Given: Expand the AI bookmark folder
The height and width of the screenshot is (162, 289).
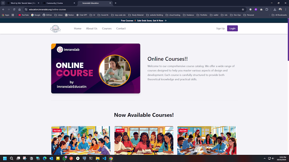Looking at the screenshot, I should pos(92,15).
